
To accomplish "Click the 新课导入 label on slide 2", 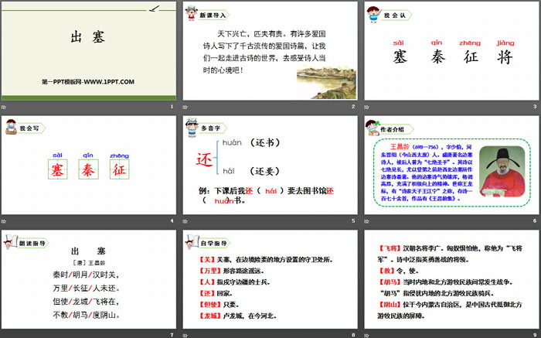I will [x=213, y=15].
